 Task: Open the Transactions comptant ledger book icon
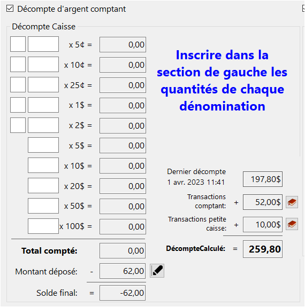point(292,202)
